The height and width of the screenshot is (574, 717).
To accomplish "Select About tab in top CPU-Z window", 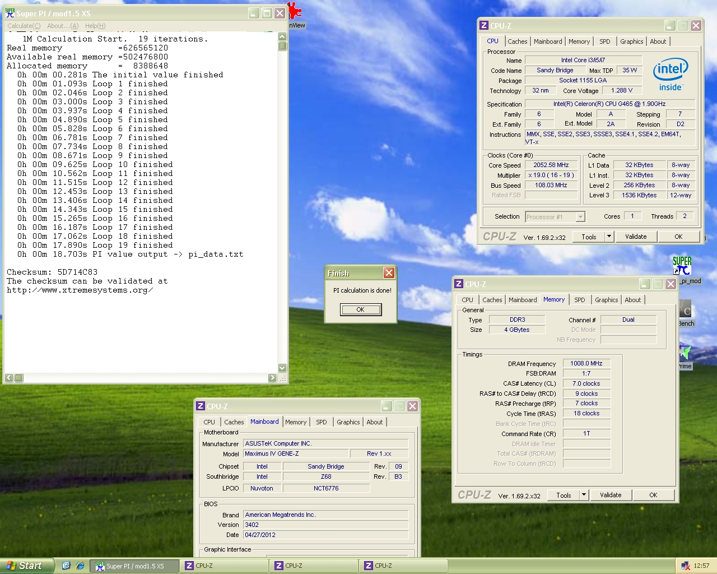I will pyautogui.click(x=658, y=41).
